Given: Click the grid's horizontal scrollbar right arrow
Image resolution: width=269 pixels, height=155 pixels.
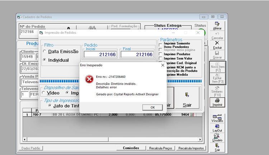Looking at the screenshot, I should point(200,139).
